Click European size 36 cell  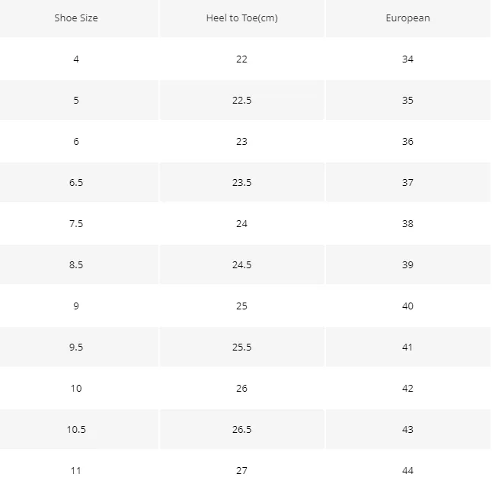click(408, 141)
